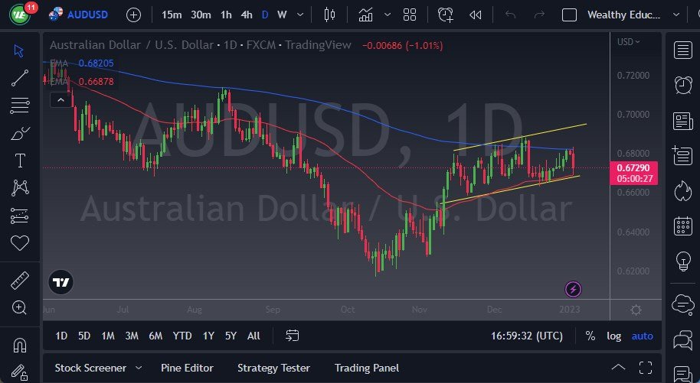The image size is (700, 383).
Task: Set range to 5Y
Action: (231, 336)
